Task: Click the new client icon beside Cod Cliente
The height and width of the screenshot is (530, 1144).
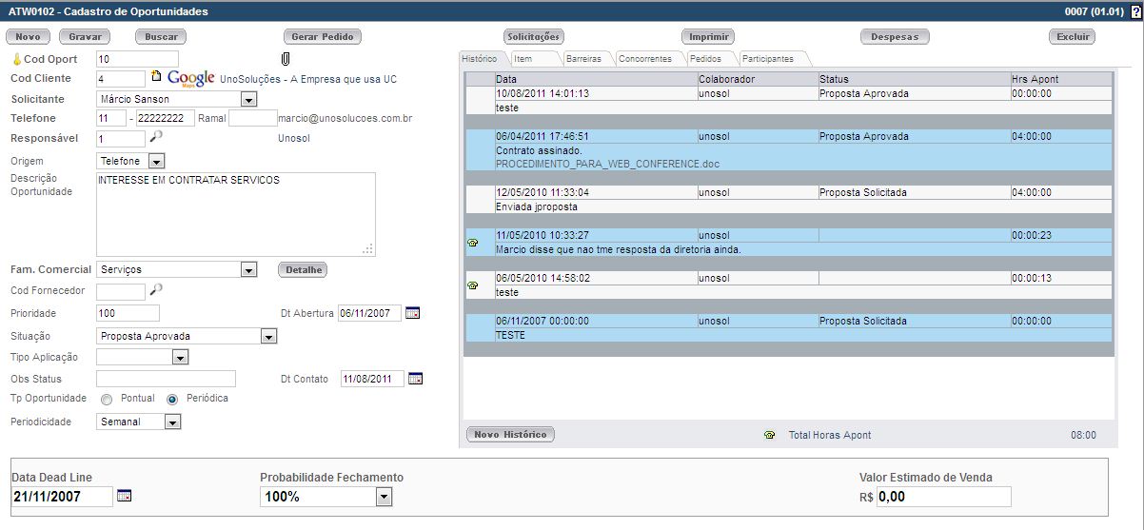Action: tap(157, 78)
